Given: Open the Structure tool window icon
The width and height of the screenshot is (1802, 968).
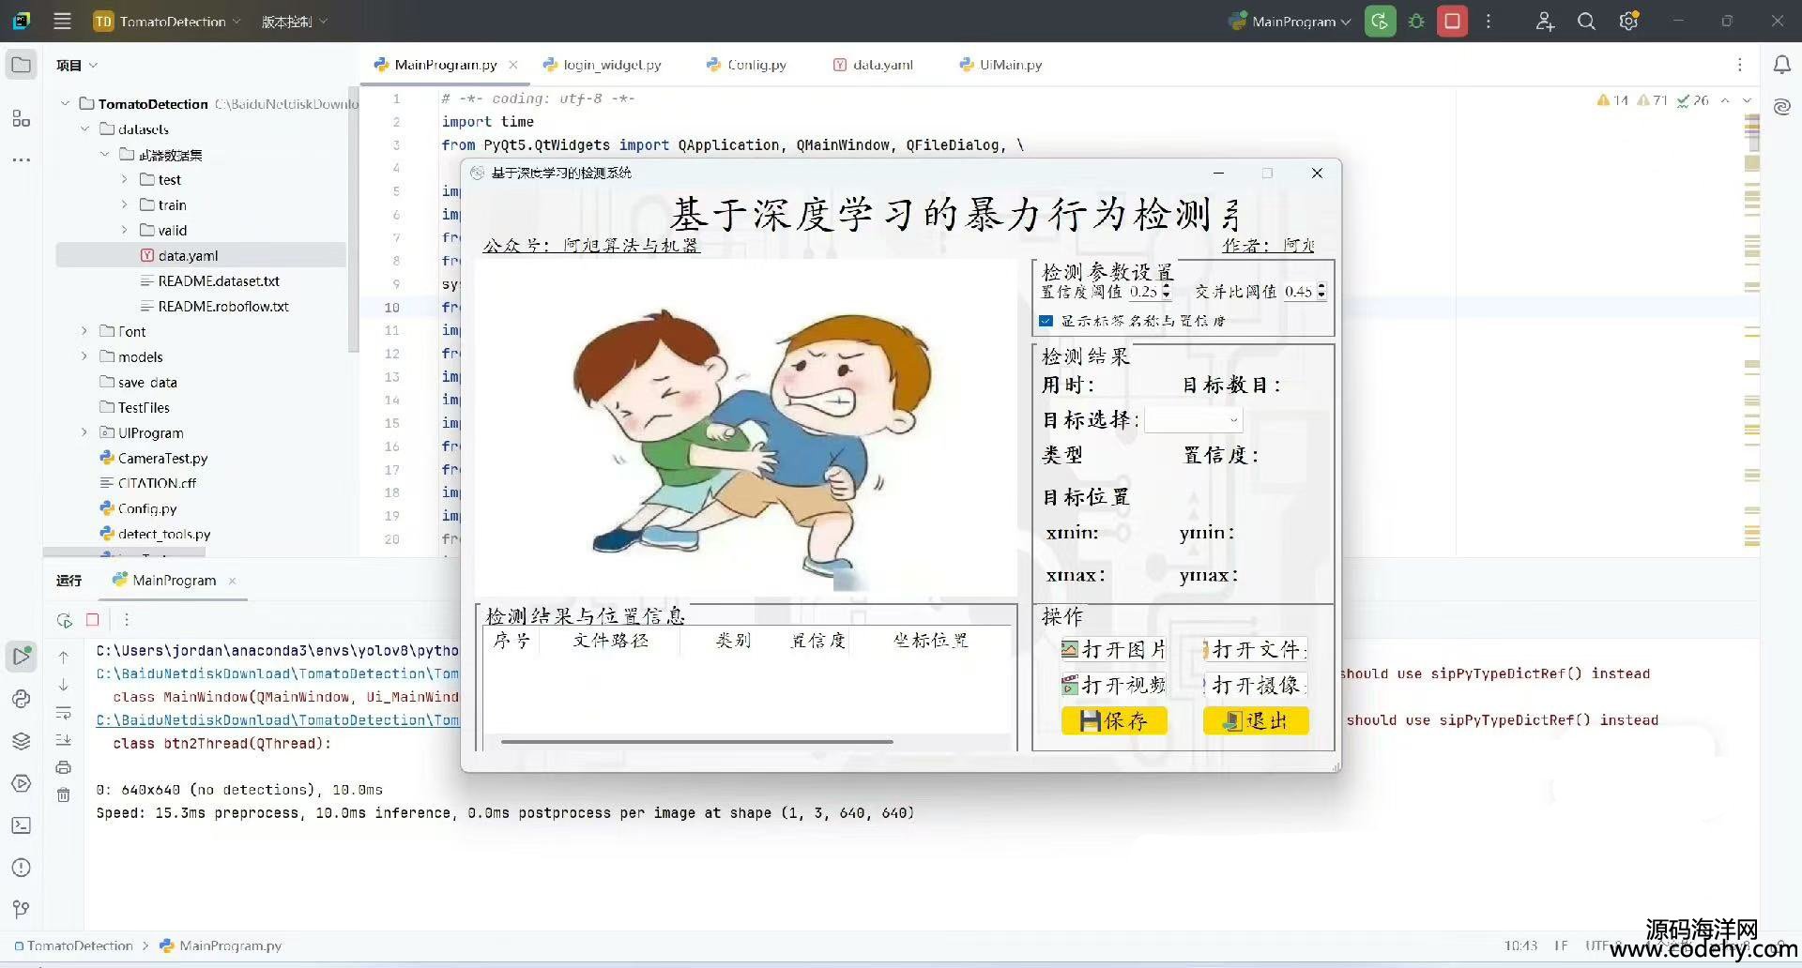Looking at the screenshot, I should [21, 118].
